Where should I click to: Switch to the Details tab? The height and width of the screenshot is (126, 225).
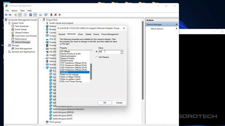click(88, 34)
